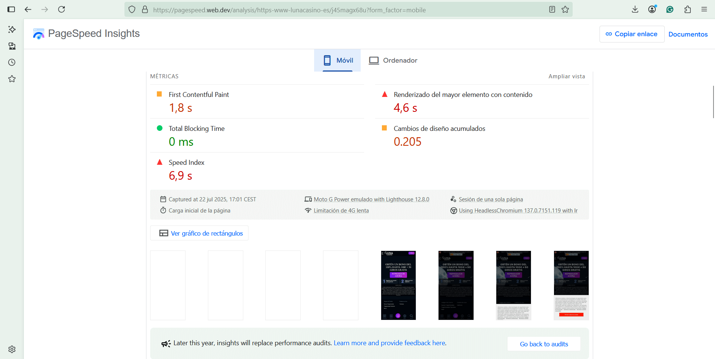Screen dimensions: 715x359
Task: Open the extensions puzzle icon
Action: point(687,9)
